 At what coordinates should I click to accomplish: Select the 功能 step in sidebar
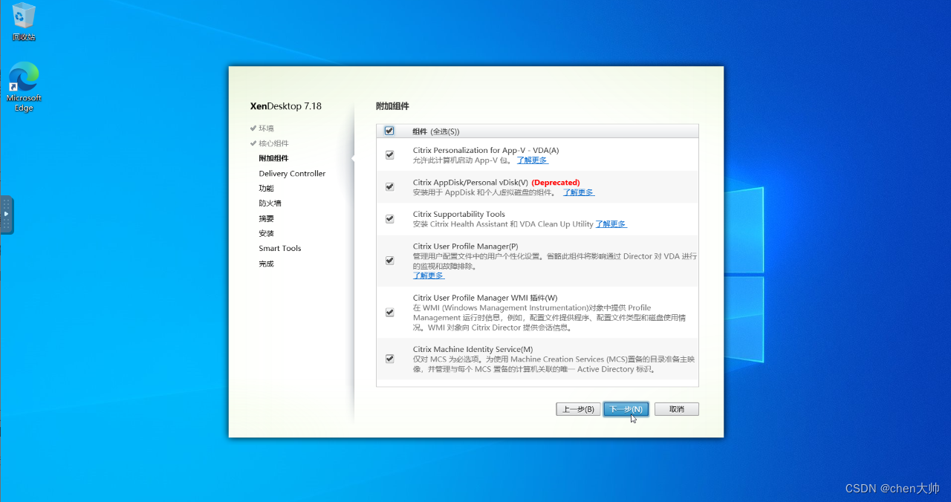pyautogui.click(x=266, y=188)
